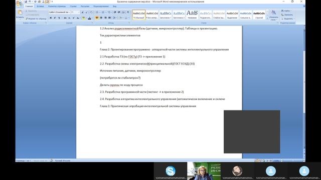Open the font size combo box
Viewport: 321px width, 180px height.
[x=75, y=12]
